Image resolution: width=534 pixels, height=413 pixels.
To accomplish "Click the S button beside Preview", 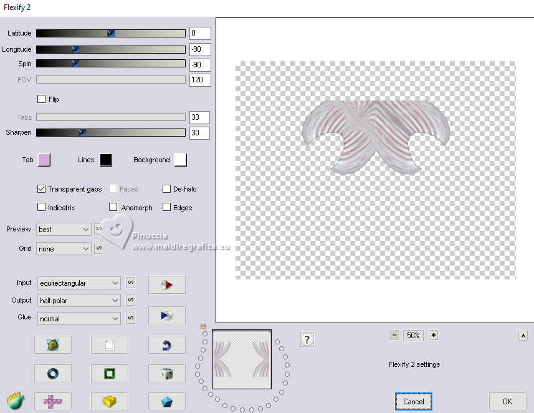I will click(99, 229).
